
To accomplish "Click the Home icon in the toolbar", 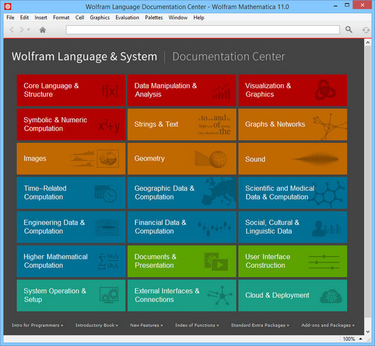I will [43, 30].
